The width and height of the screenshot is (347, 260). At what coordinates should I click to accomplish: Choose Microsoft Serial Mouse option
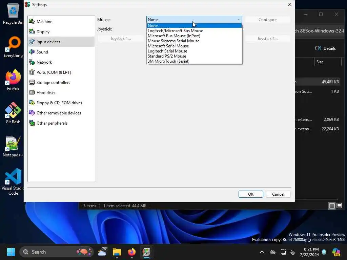click(x=194, y=46)
